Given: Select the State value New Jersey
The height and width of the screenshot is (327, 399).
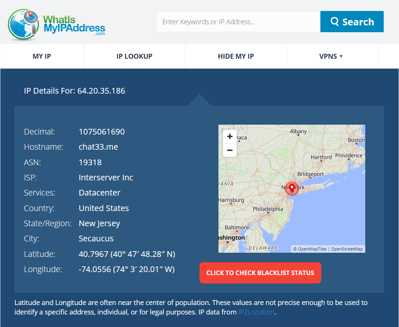Looking at the screenshot, I should pos(99,224).
